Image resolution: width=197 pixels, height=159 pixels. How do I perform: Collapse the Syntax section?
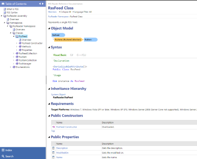tap(49, 47)
